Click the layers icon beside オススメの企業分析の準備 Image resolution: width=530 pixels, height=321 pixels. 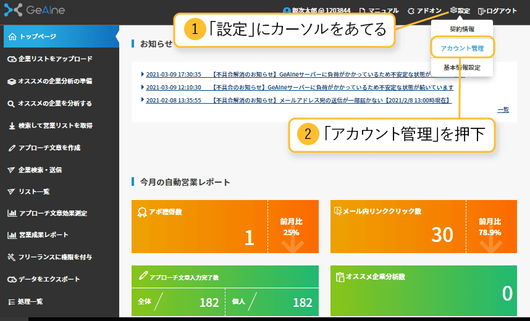[12, 81]
